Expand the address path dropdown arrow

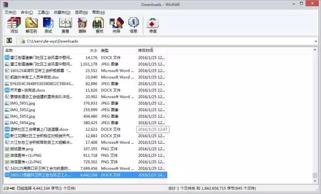(315, 41)
